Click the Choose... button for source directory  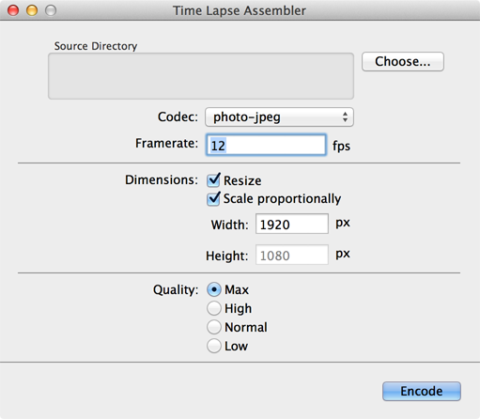[x=403, y=62]
